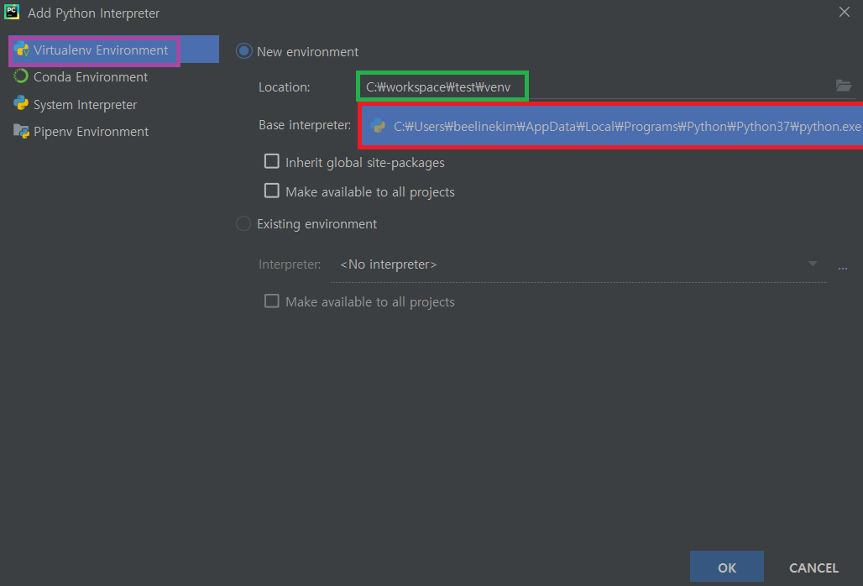Select the New environment radio button

click(x=243, y=50)
